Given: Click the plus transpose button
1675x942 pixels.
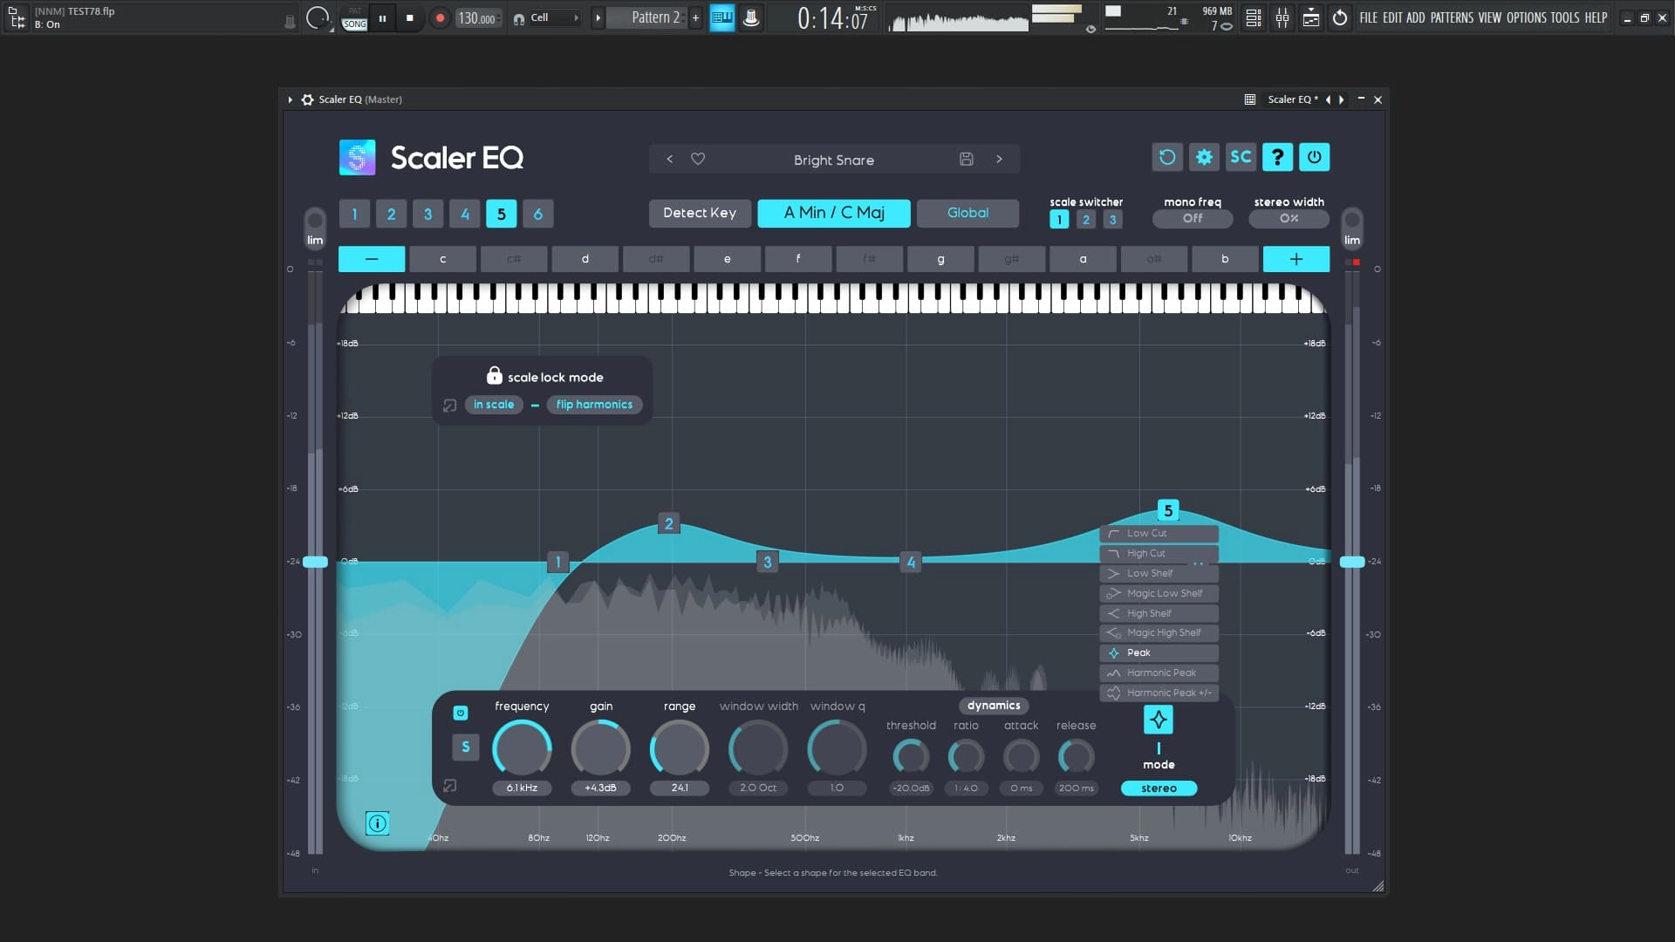Looking at the screenshot, I should tap(1296, 259).
